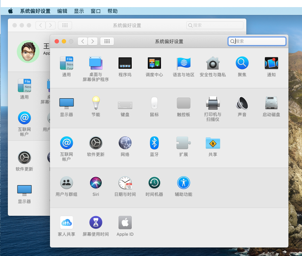The image size is (302, 256).
Task: Click the back arrow in front window
Action: tap(83, 41)
